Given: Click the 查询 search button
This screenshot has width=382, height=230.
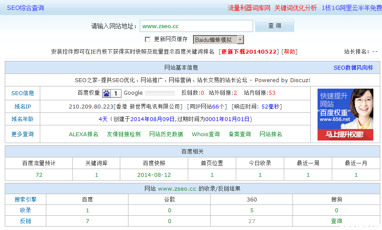Looking at the screenshot, I should coord(274,26).
